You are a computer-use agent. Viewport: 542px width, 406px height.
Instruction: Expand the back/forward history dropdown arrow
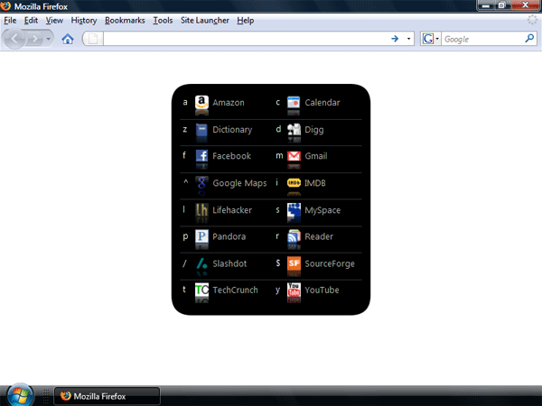point(49,39)
